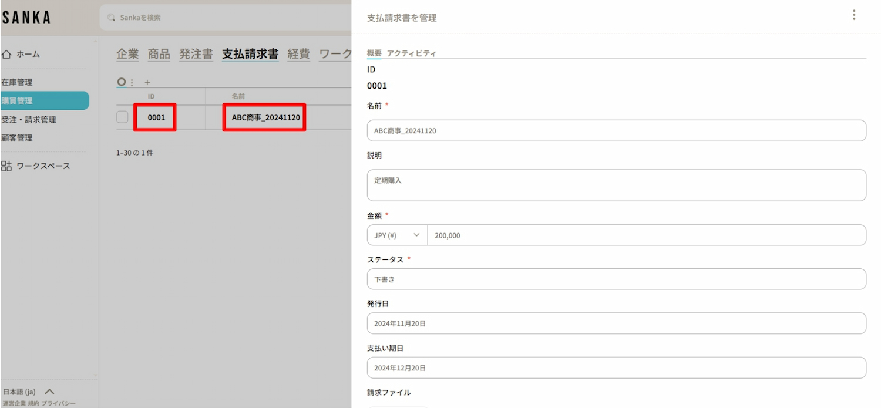Click the circle view icon above table
This screenshot has height=408, width=881.
tap(122, 82)
